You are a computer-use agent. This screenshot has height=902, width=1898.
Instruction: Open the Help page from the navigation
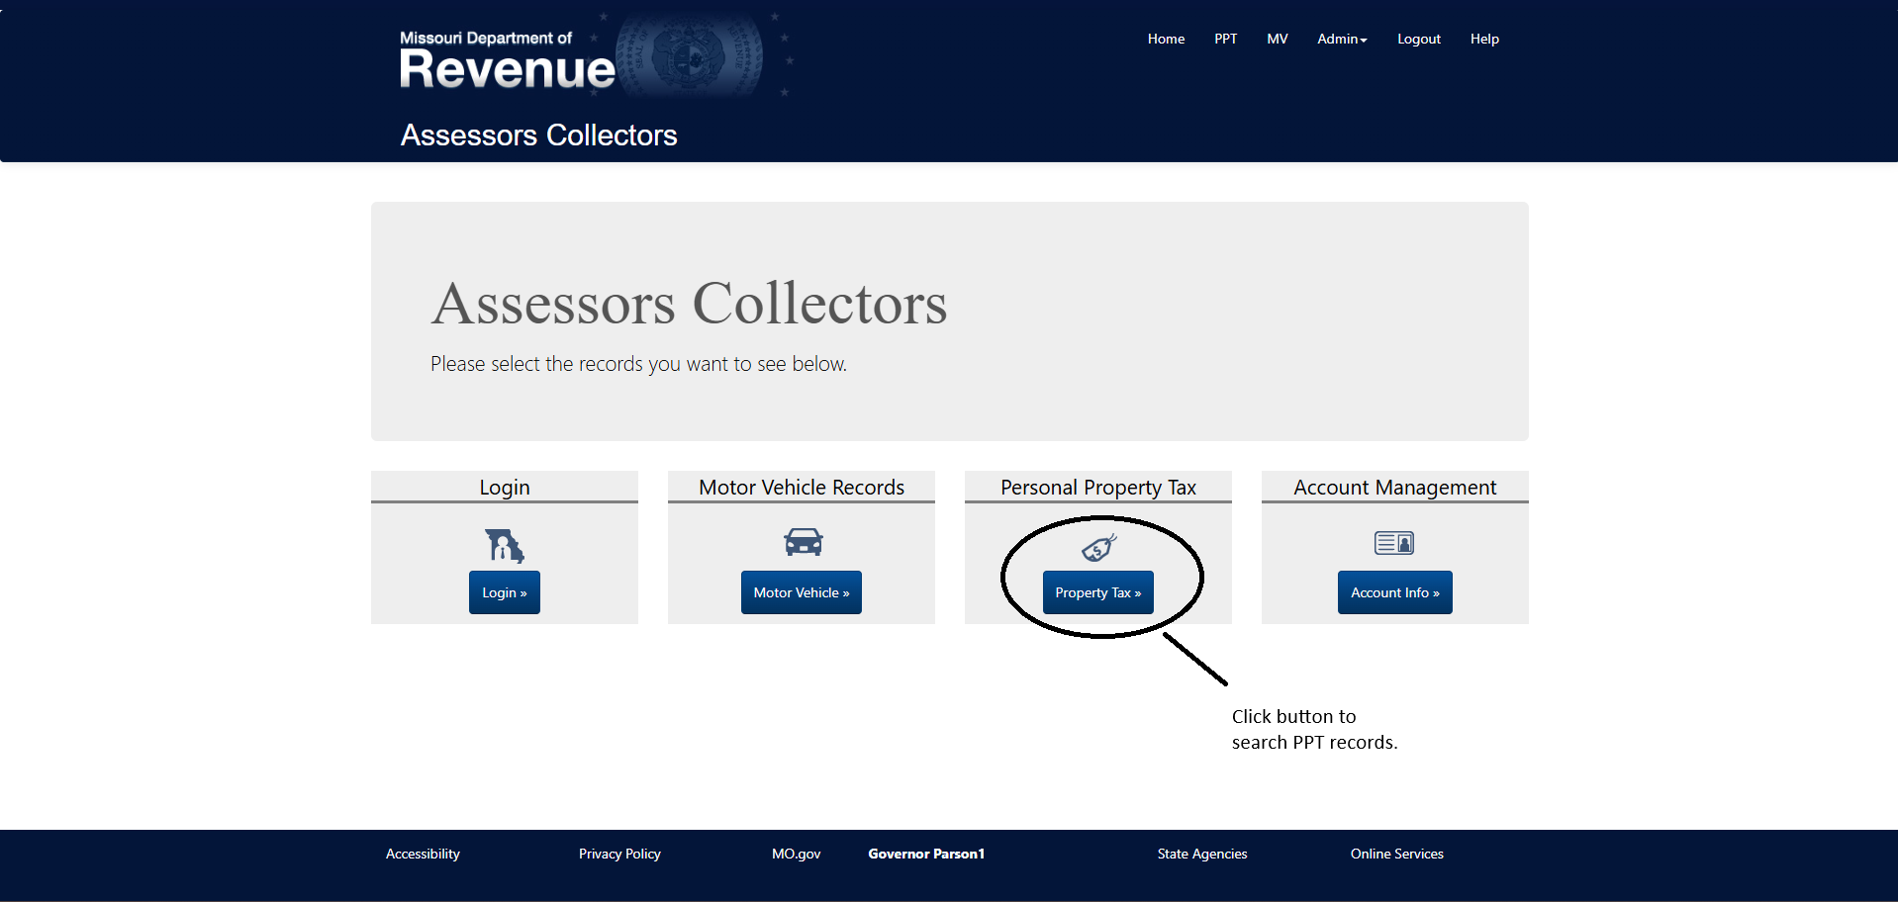(1483, 40)
